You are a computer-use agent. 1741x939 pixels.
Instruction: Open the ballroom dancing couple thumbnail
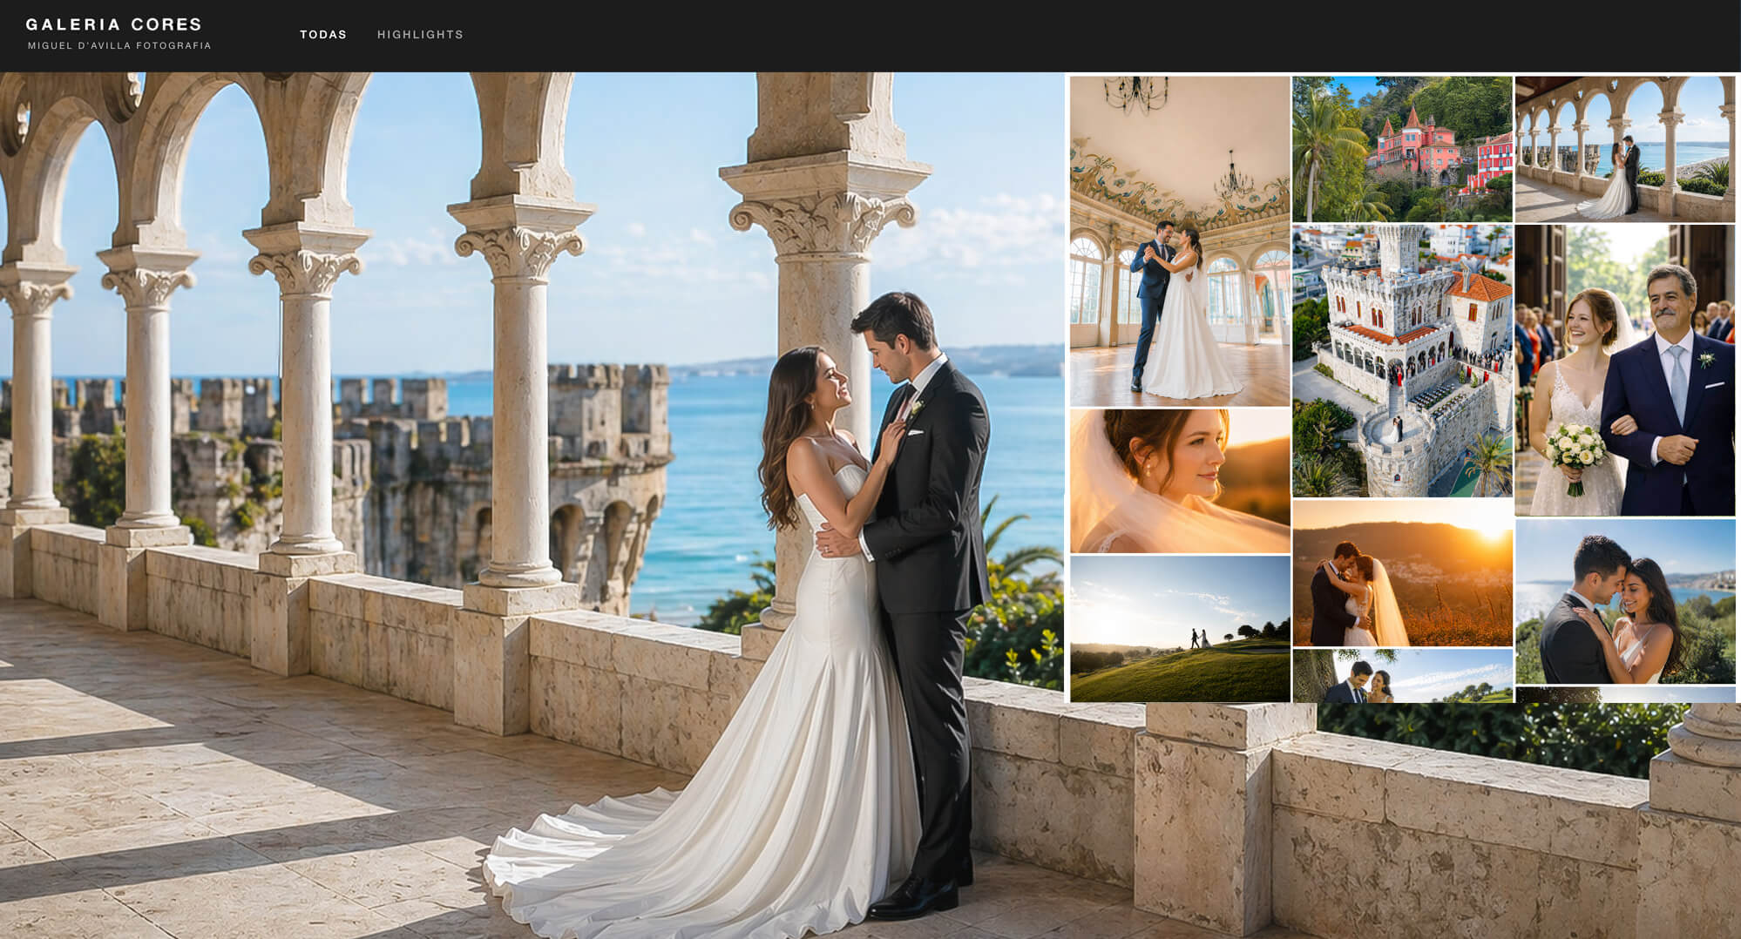[x=1180, y=241]
